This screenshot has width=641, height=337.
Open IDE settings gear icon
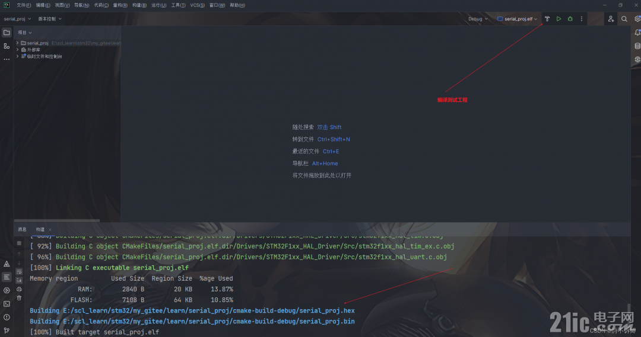pyautogui.click(x=637, y=19)
